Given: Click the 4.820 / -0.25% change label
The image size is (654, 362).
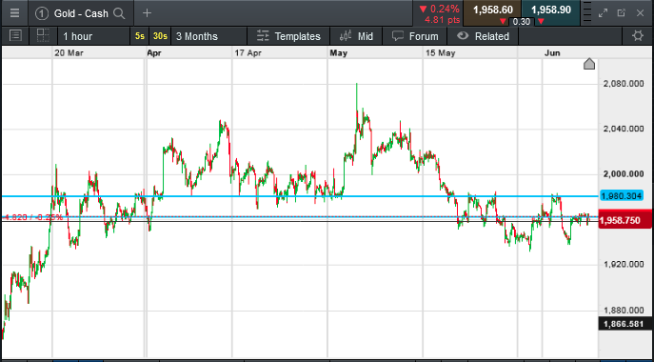Looking at the screenshot, I should pyautogui.click(x=33, y=217).
